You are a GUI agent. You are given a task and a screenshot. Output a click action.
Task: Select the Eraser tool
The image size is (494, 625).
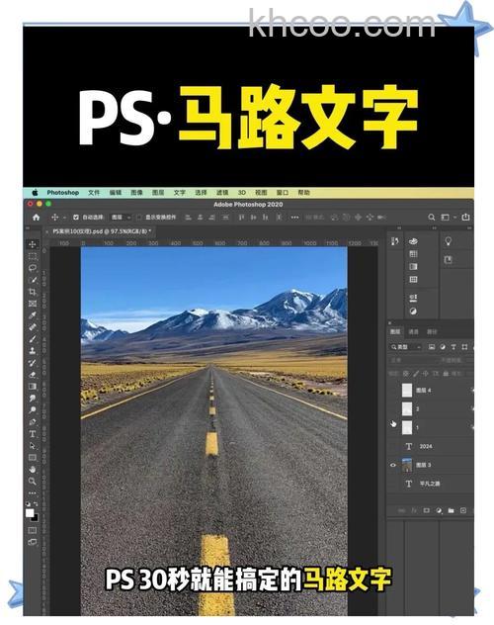click(33, 375)
